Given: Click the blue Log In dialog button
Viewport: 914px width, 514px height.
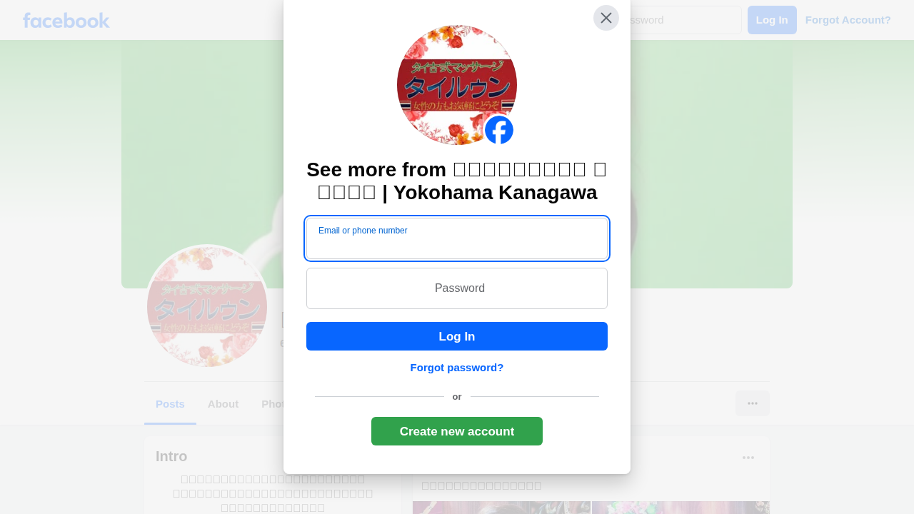Looking at the screenshot, I should 457,336.
